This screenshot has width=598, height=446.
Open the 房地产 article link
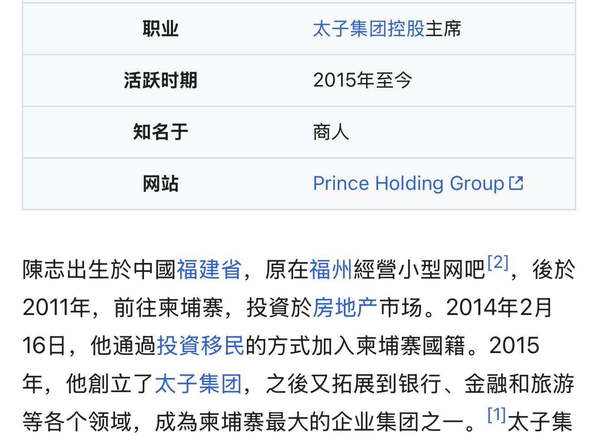(x=345, y=308)
